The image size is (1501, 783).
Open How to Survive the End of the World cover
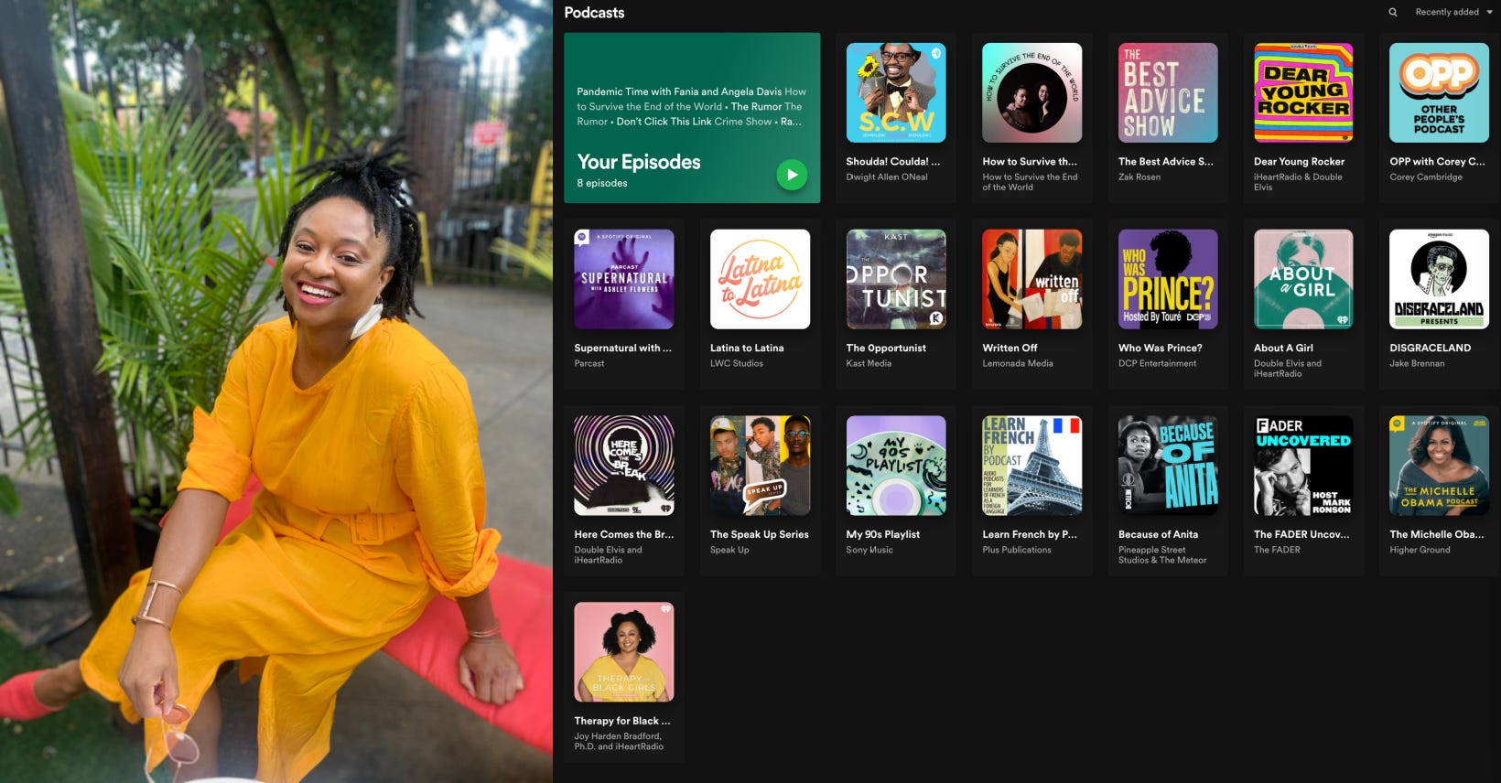[x=1031, y=92]
